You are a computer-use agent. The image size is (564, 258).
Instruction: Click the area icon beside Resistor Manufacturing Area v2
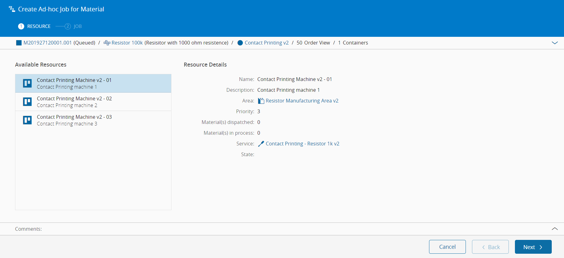pyautogui.click(x=261, y=101)
